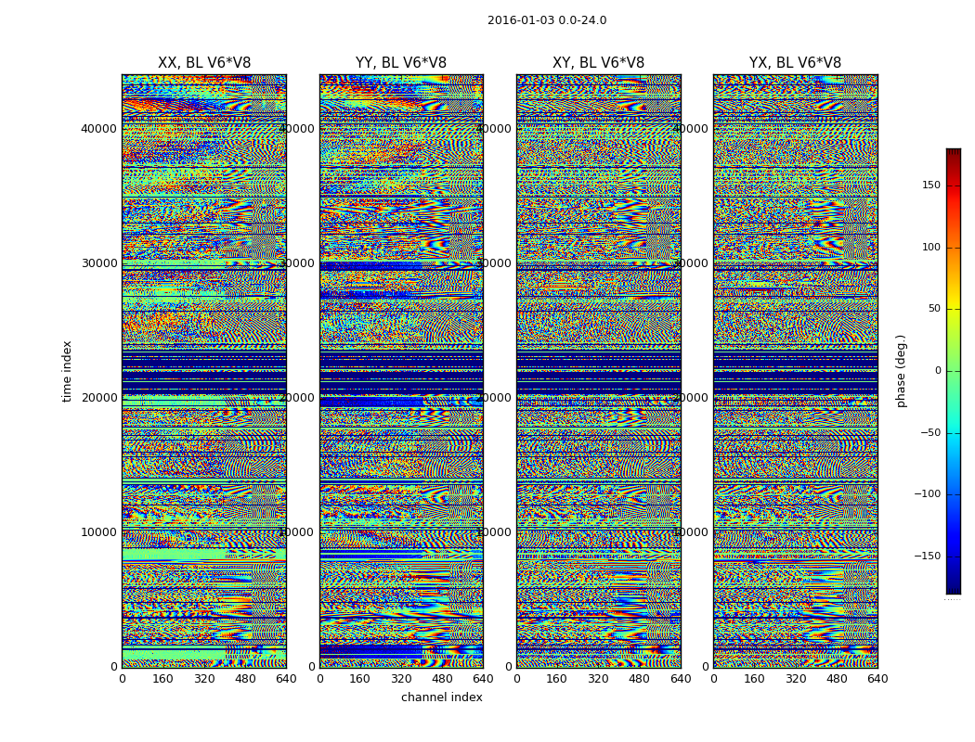The height and width of the screenshot is (742, 975).
Task: Click YX panel x-tick '320'
Action: 795,679
